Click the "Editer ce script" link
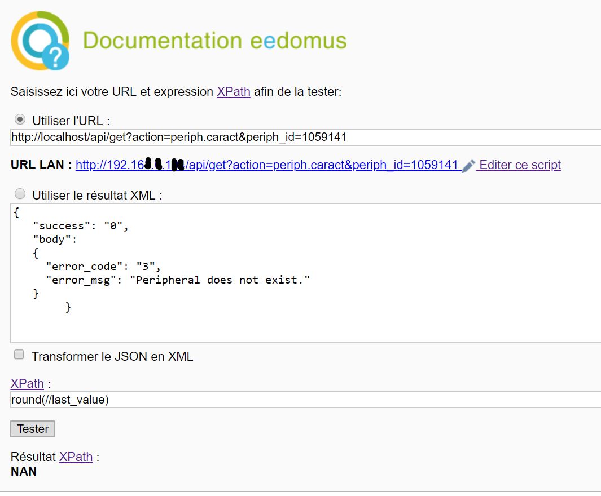The image size is (601, 496). [520, 165]
